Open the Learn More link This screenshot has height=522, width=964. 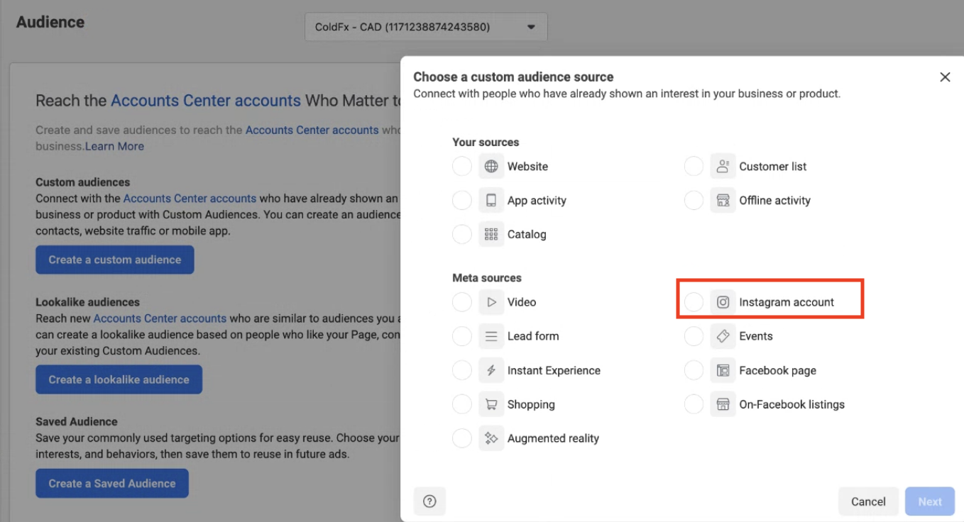click(x=114, y=146)
